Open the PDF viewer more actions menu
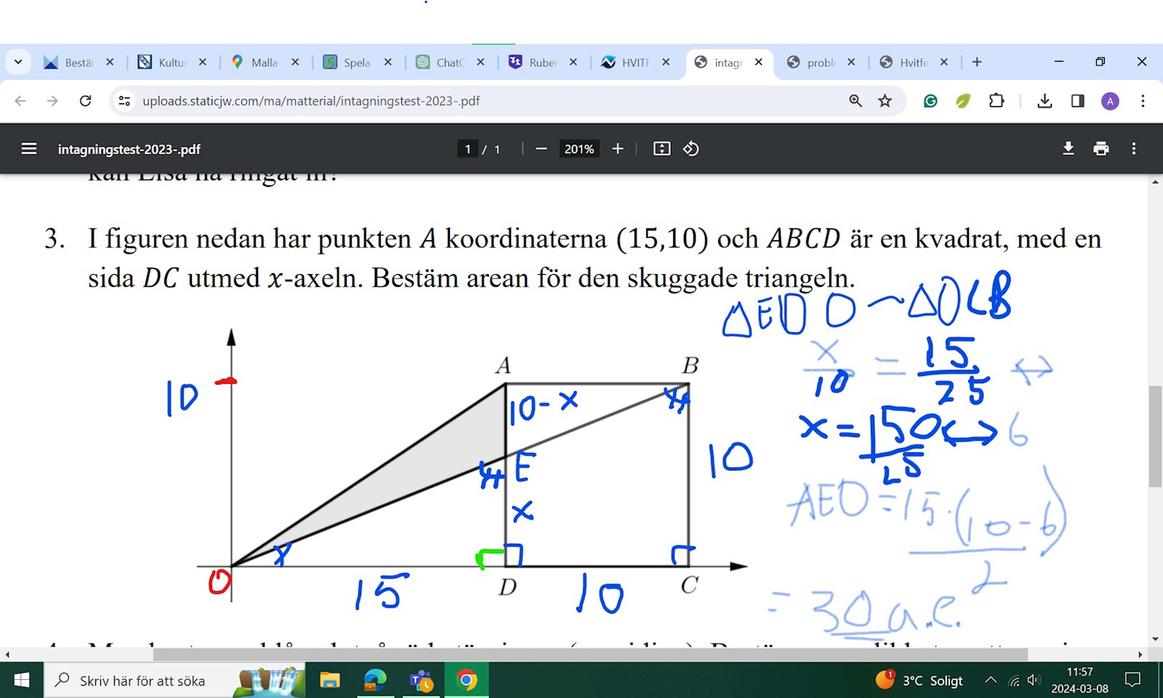This screenshot has width=1163, height=698. click(x=1133, y=149)
